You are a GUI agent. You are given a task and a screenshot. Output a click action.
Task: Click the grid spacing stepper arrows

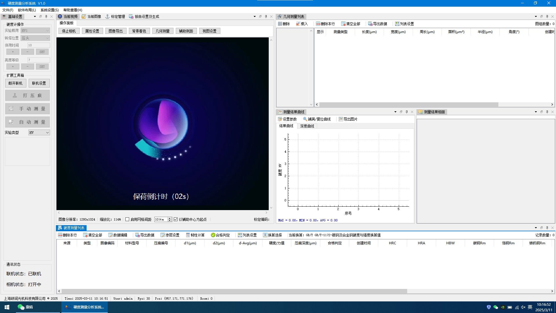point(170,219)
